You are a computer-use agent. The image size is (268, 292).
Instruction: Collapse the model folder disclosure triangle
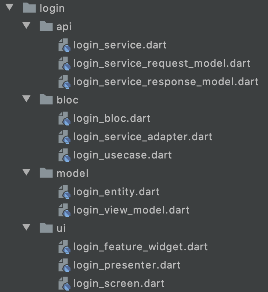(26, 173)
